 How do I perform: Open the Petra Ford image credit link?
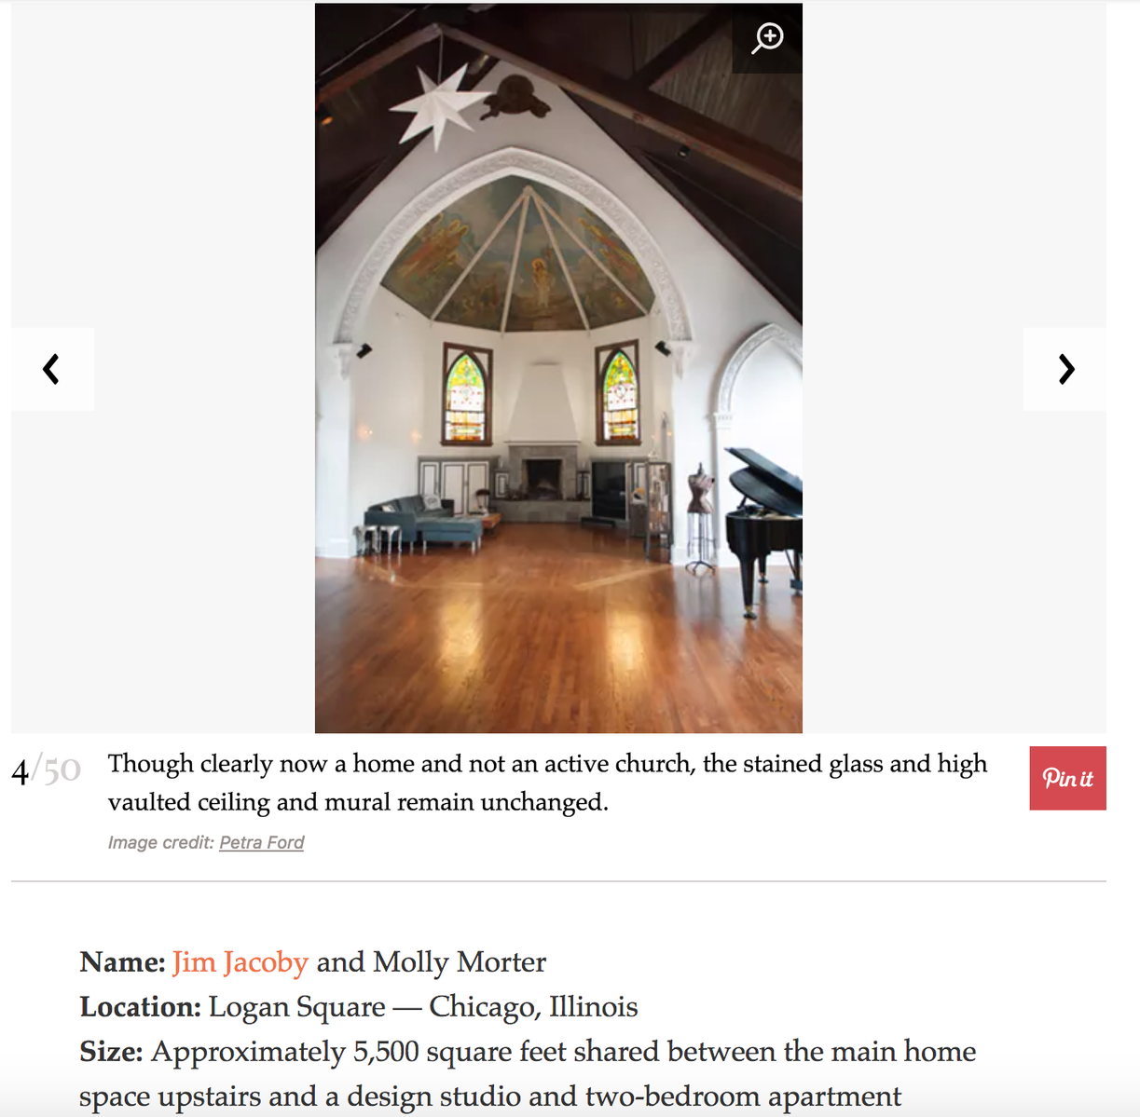point(262,842)
